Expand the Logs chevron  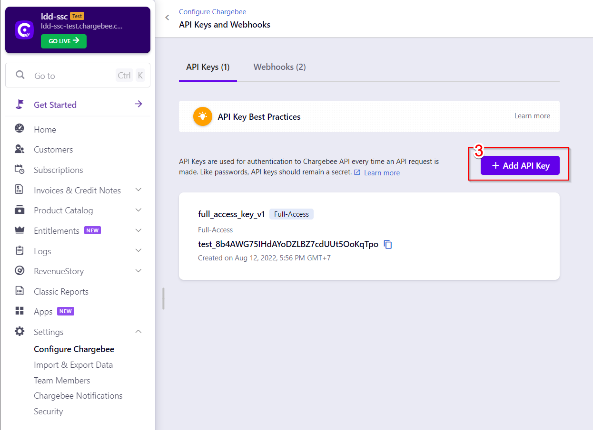coord(138,250)
